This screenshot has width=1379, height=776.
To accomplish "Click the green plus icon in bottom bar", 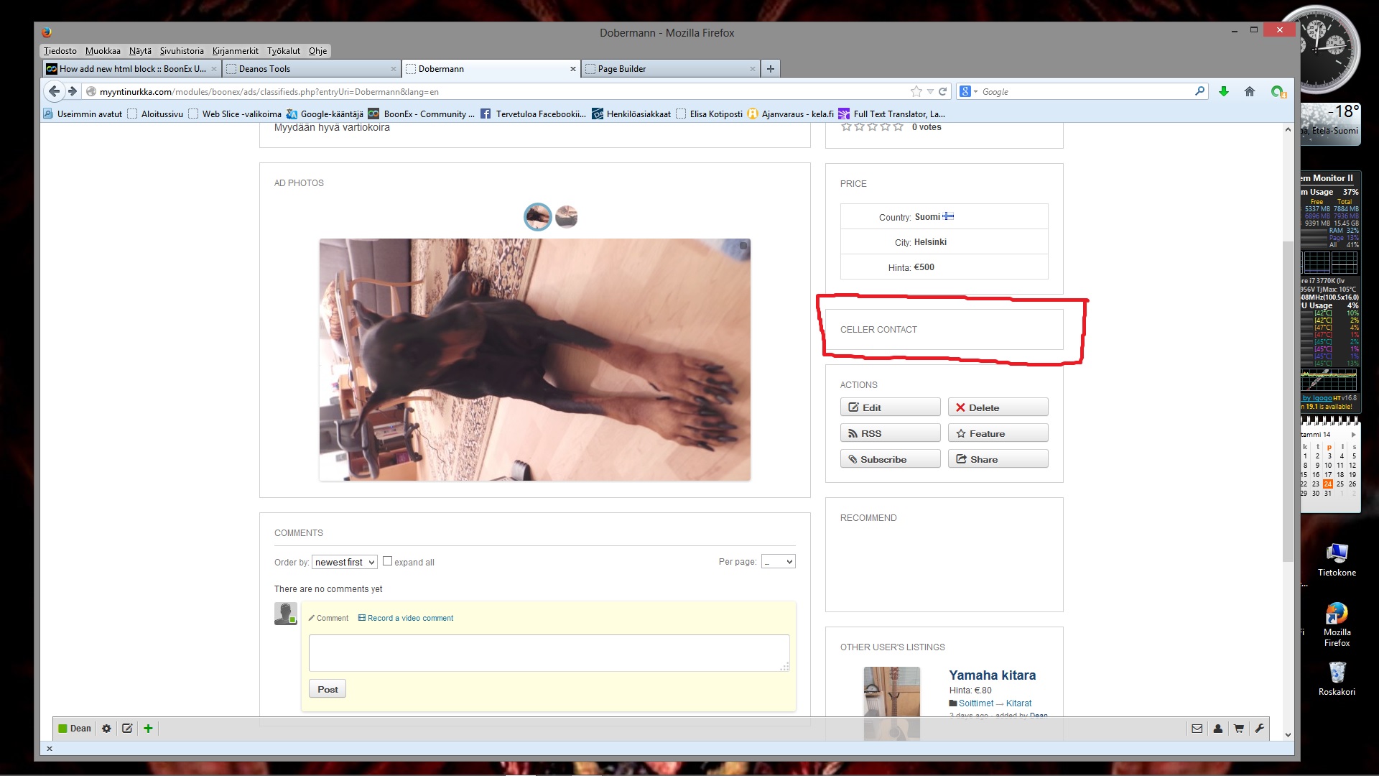I will [148, 729].
